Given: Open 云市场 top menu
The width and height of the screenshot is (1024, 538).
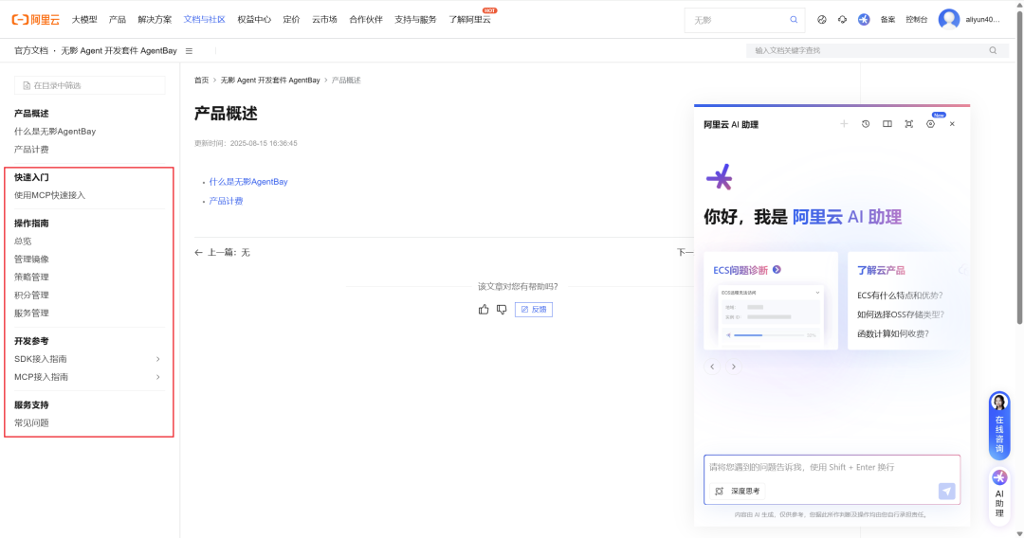Looking at the screenshot, I should click(324, 20).
